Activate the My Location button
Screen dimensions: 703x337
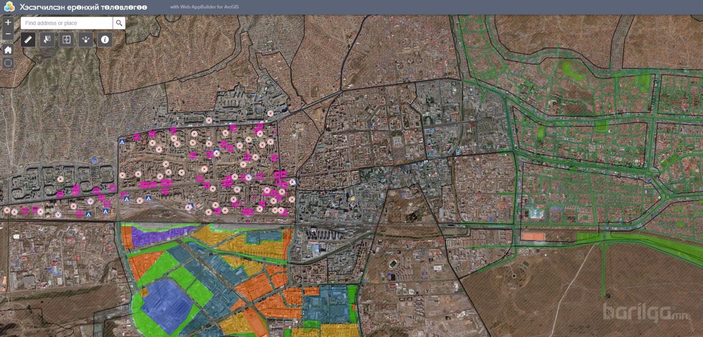coord(8,63)
